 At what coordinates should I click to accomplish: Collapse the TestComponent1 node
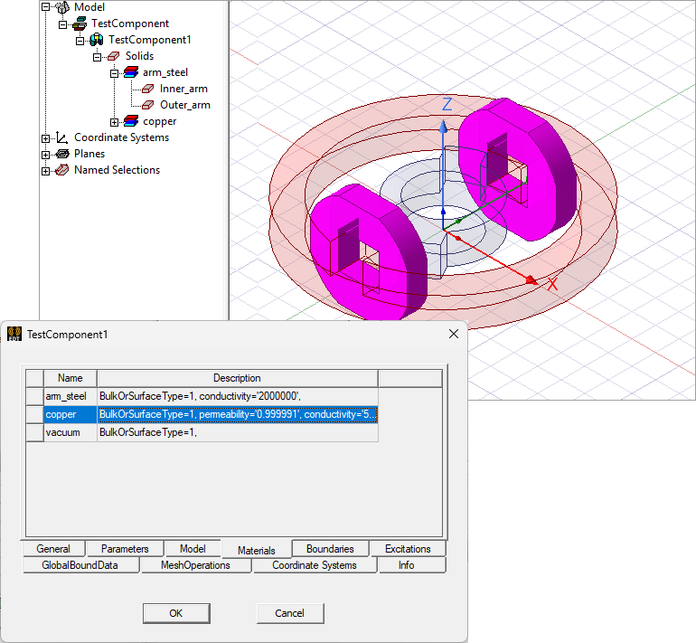(80, 41)
